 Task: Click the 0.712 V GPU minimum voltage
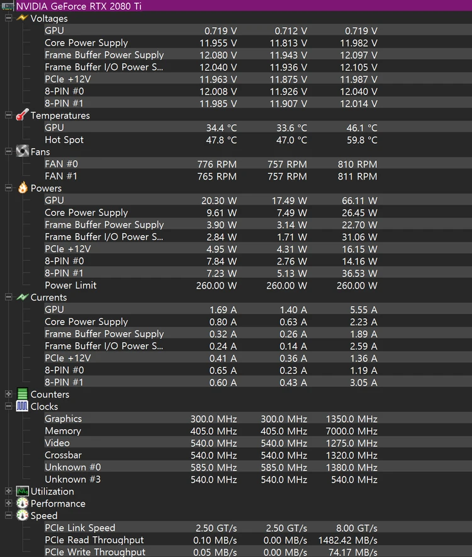pyautogui.click(x=291, y=31)
